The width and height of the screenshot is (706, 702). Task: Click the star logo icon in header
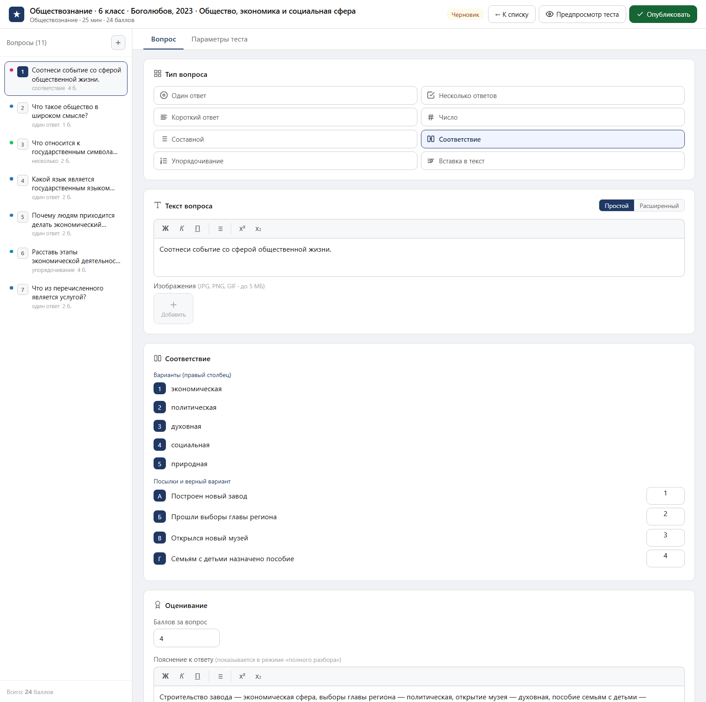16,14
